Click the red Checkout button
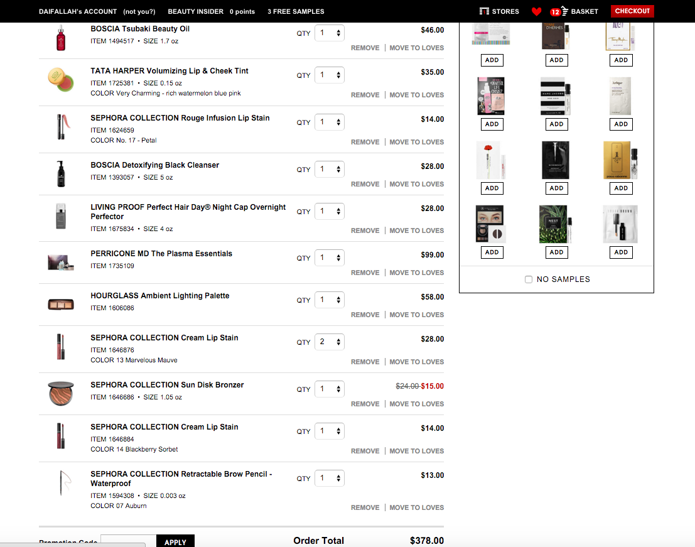This screenshot has height=547, width=695. (632, 11)
